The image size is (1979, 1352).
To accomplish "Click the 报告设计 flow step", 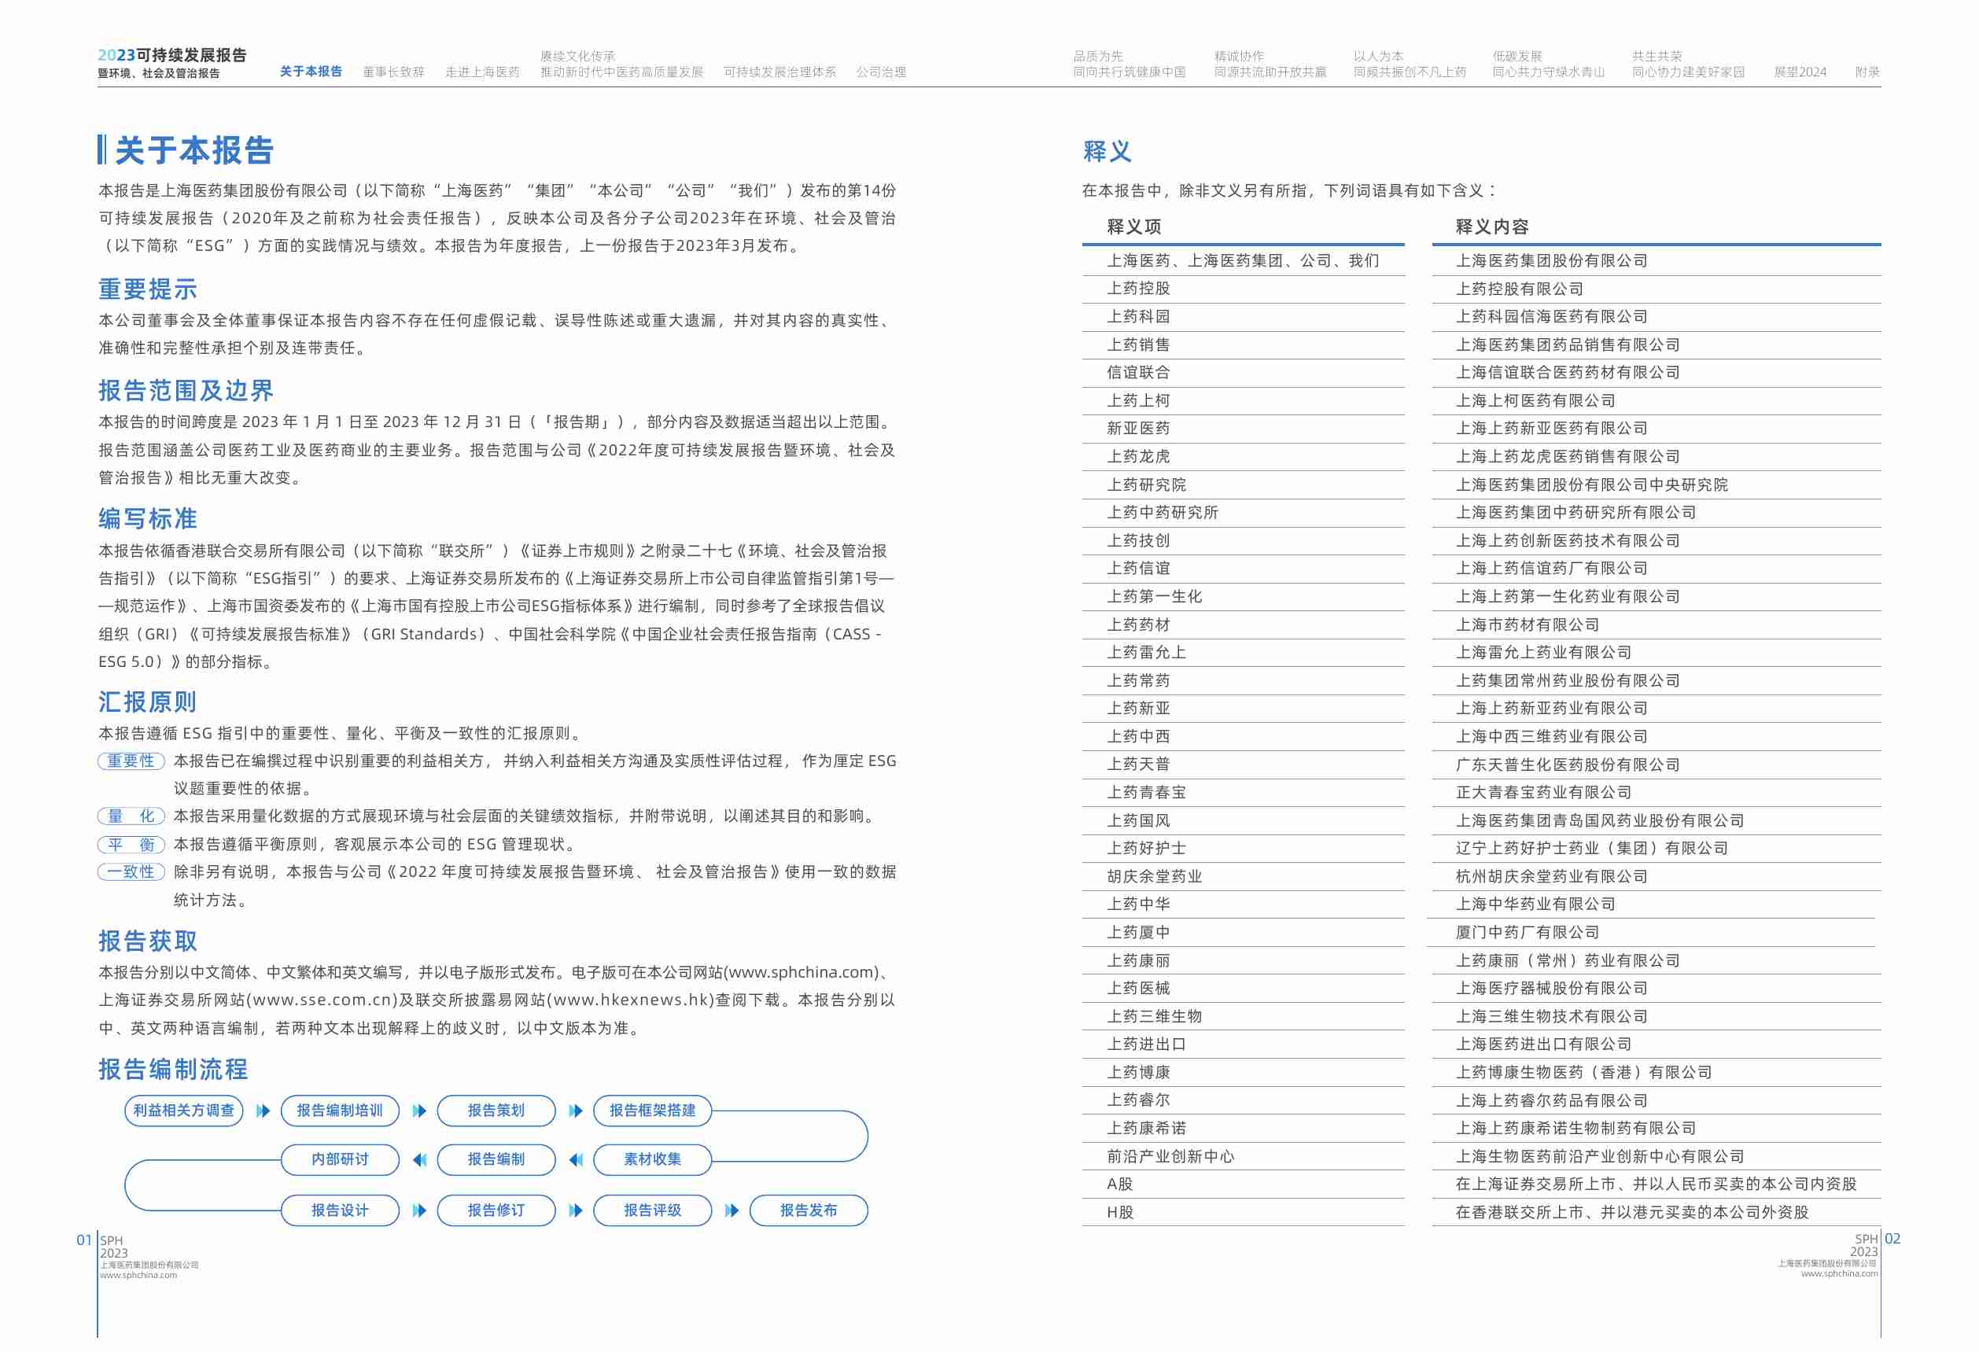I will coord(340,1210).
